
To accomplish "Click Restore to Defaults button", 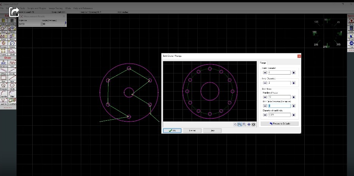I will [280, 124].
